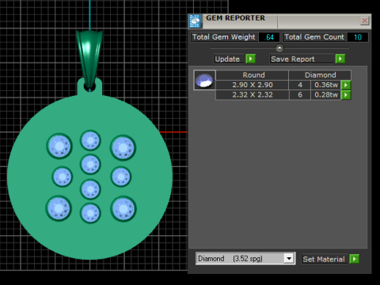
Task: Click the 0.28tw weight cell
Action: (x=326, y=95)
